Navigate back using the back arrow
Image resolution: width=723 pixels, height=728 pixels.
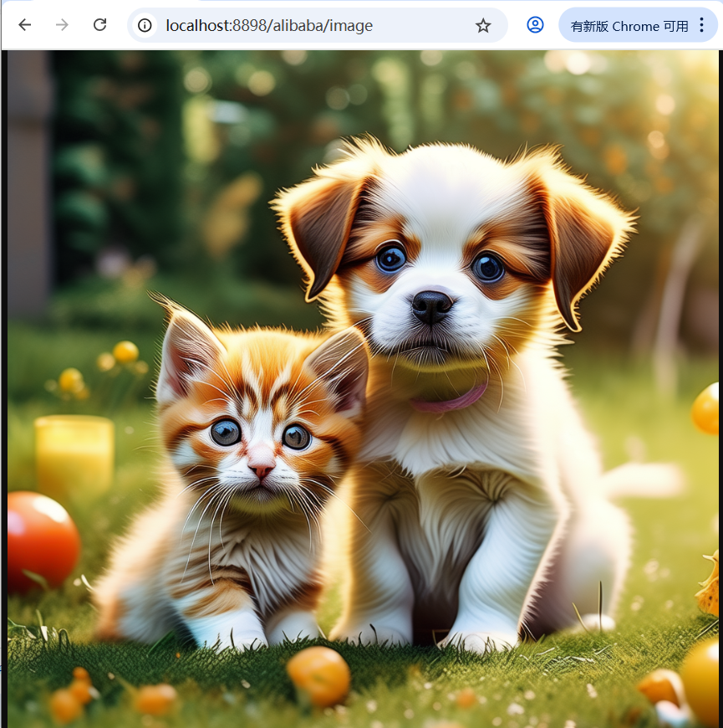tap(25, 25)
